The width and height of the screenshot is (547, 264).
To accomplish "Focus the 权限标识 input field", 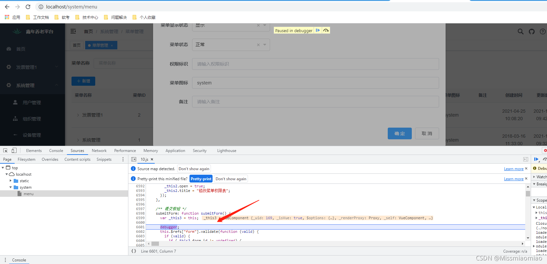I will [x=315, y=64].
